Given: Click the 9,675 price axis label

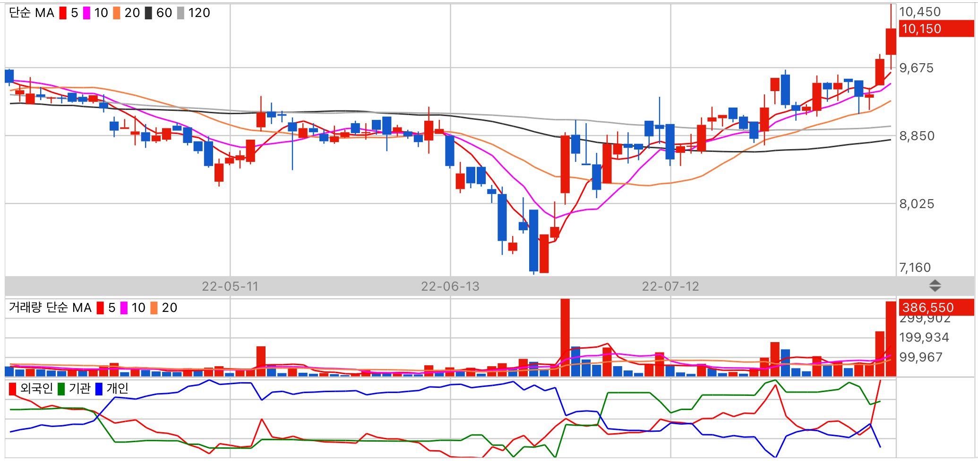Looking at the screenshot, I should tap(917, 68).
